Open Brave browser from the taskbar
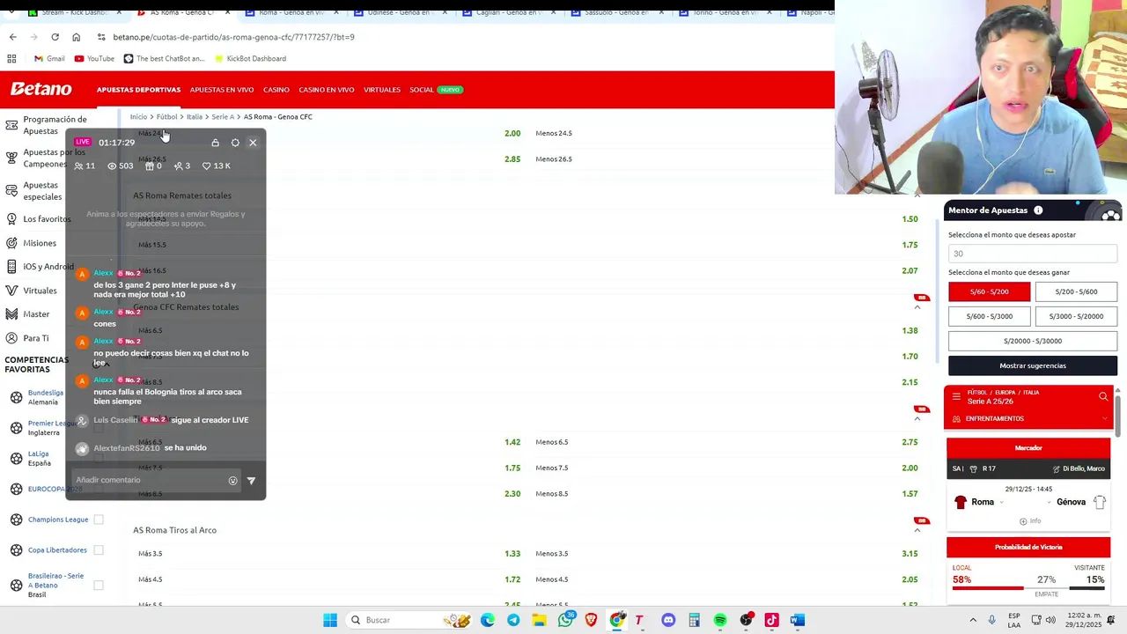Viewport: 1127px width, 634px height. point(591,620)
